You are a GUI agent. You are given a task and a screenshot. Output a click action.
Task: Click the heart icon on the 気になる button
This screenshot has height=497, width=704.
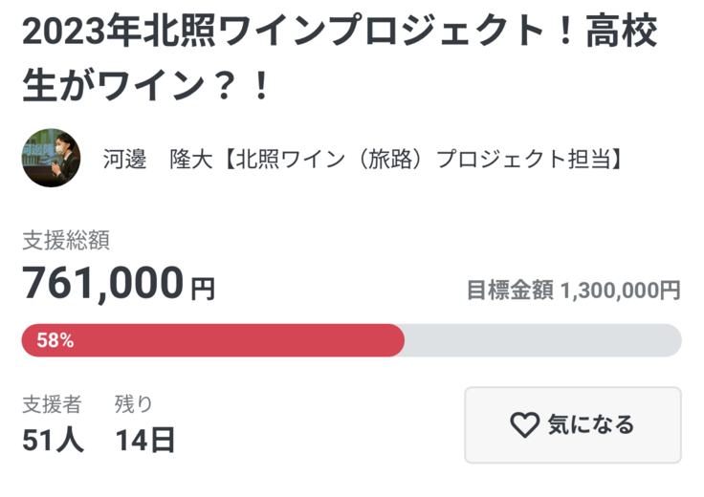[x=524, y=425]
